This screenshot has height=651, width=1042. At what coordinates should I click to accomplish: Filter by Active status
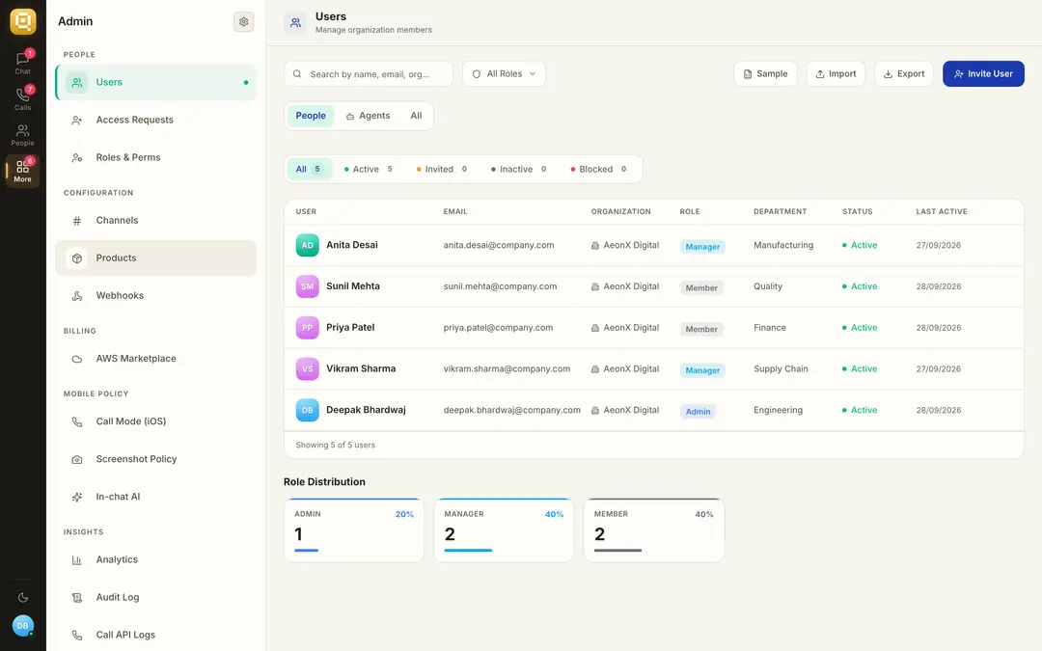coord(369,169)
